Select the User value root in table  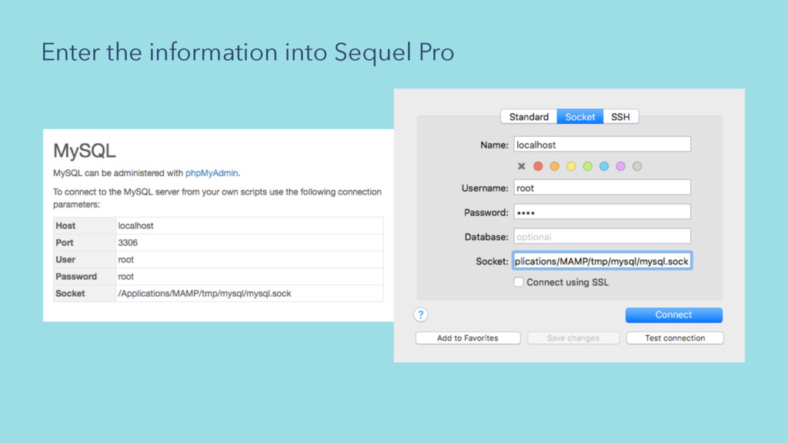[x=125, y=260]
